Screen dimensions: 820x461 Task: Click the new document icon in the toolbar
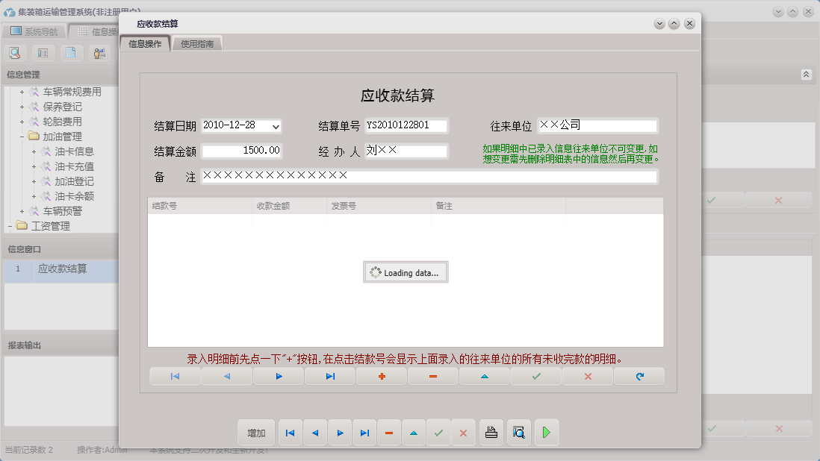pyautogui.click(x=72, y=53)
